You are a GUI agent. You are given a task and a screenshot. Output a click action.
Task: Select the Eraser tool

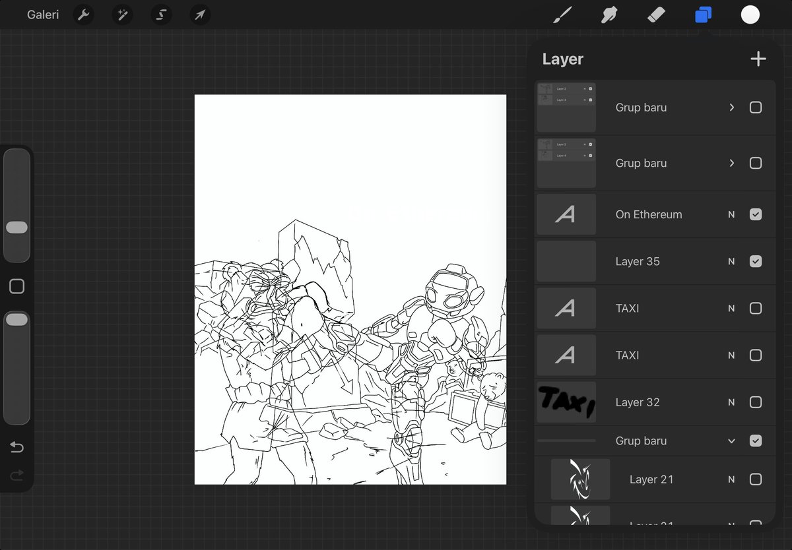pos(657,15)
